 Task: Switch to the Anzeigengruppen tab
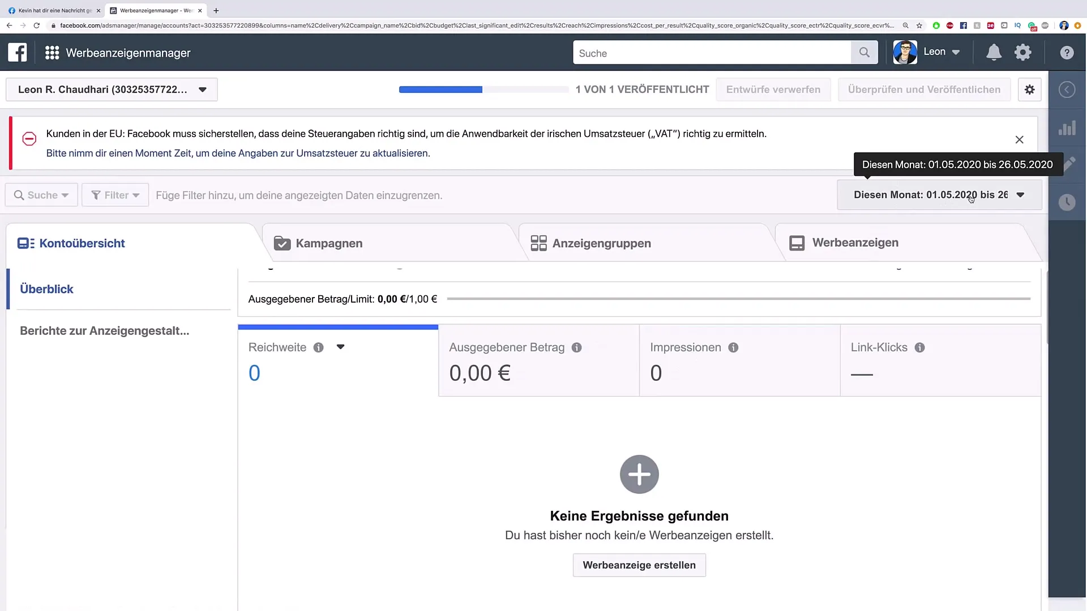click(646, 243)
